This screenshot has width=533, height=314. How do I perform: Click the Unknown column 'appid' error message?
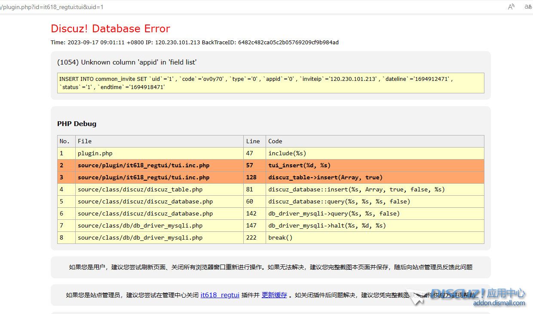click(x=127, y=62)
